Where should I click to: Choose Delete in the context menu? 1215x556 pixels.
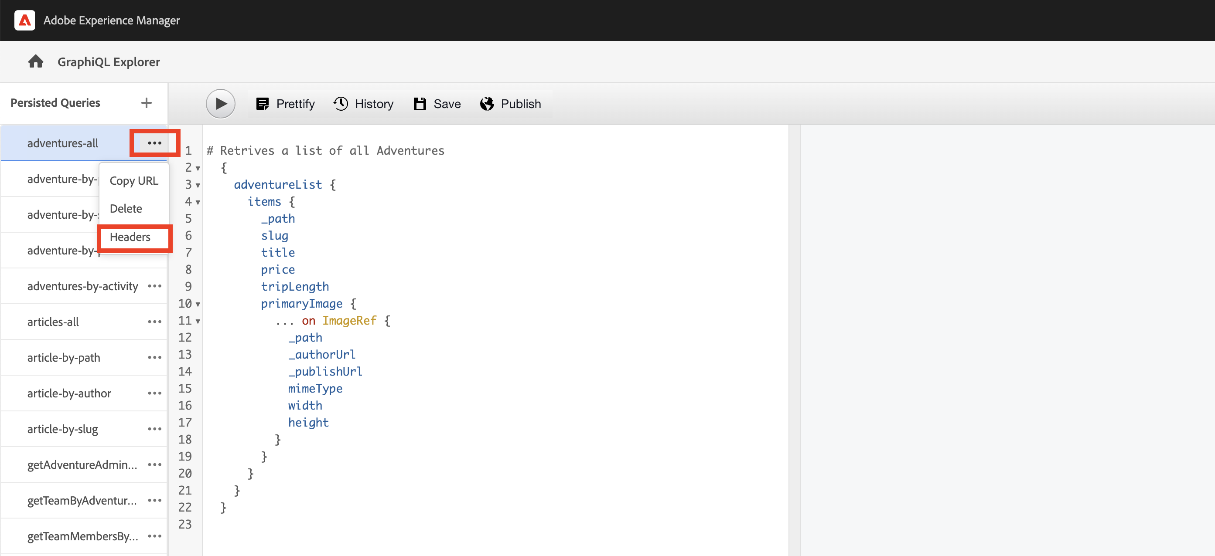point(126,209)
